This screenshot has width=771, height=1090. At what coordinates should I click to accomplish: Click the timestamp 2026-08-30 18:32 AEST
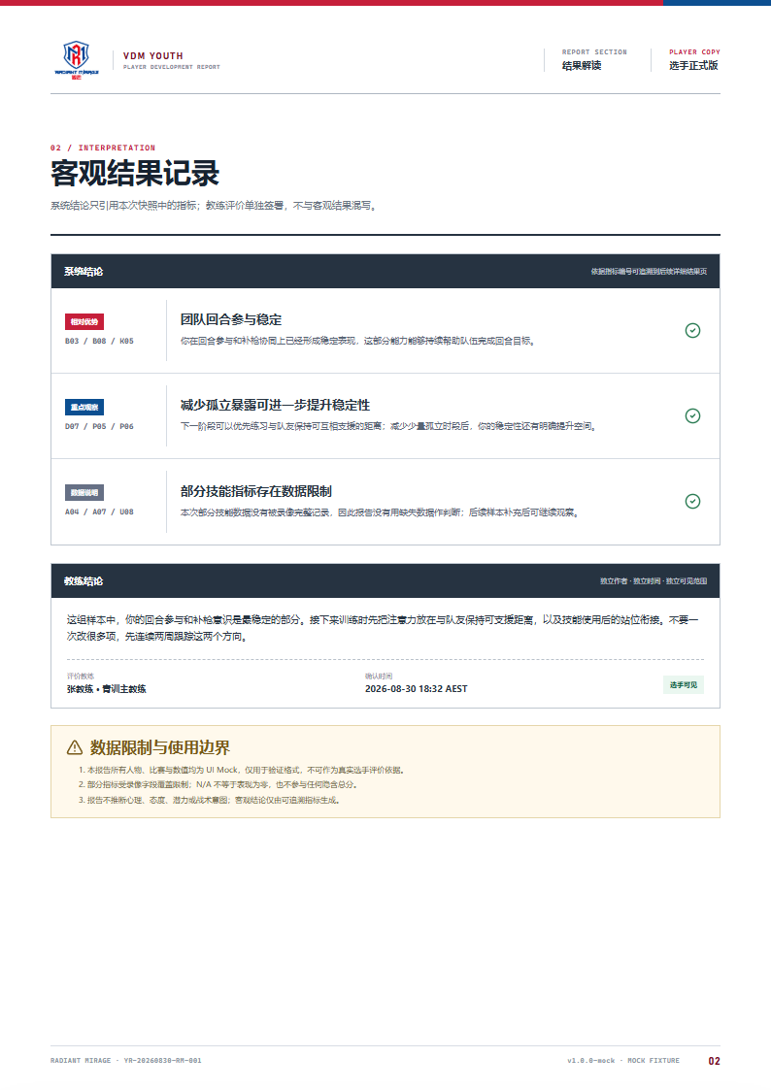417,689
